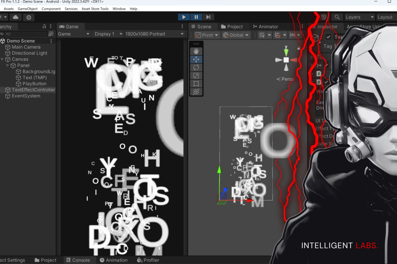Toggle the Persp projection label

click(x=286, y=79)
